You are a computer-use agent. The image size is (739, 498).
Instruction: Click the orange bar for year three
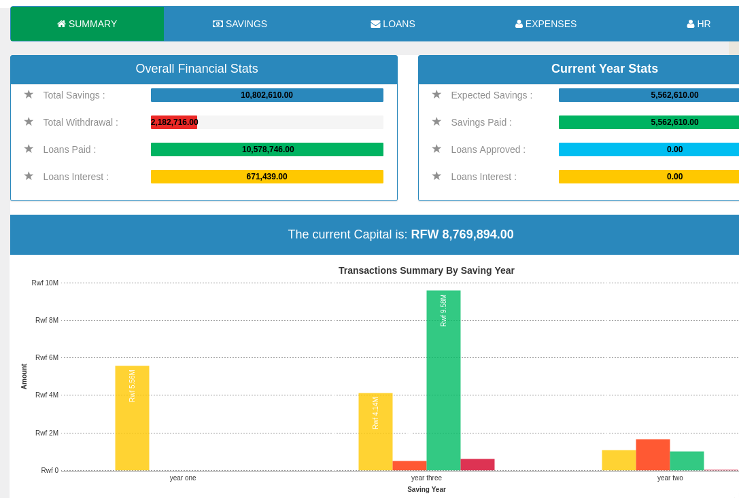[409, 465]
